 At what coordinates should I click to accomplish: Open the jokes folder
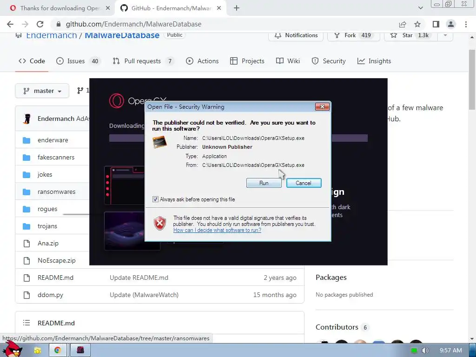point(45,175)
